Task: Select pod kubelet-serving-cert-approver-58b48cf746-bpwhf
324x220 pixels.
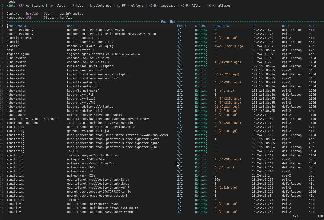Action: pos(108,119)
